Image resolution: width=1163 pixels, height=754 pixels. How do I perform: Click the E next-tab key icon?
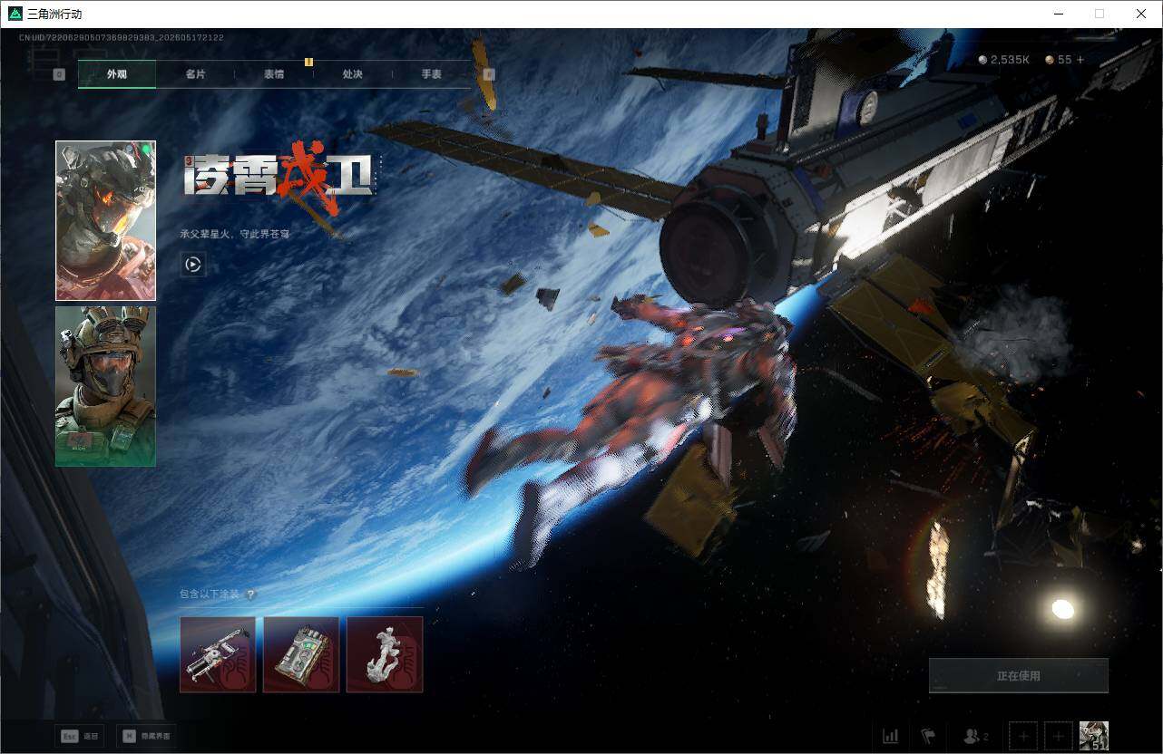point(489,74)
